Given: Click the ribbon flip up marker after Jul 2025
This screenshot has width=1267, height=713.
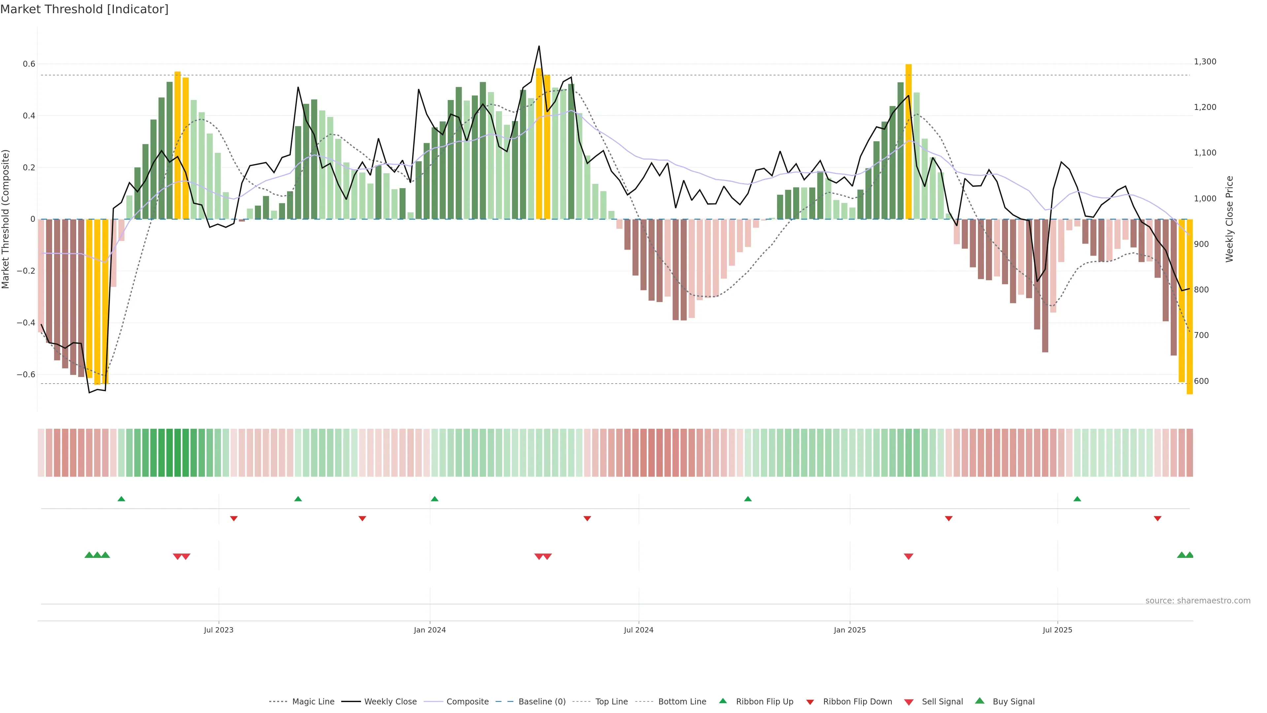Looking at the screenshot, I should [x=1077, y=499].
